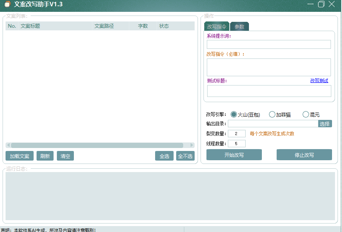Click the 改写指令（必填） text area
This screenshot has height=232, width=342.
click(269, 67)
